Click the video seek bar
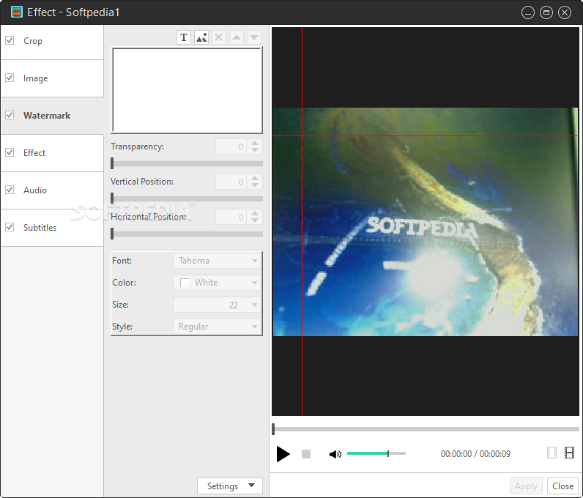Image resolution: width=583 pixels, height=498 pixels. click(x=426, y=429)
